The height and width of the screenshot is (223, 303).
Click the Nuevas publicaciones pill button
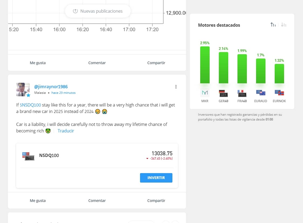point(98,11)
